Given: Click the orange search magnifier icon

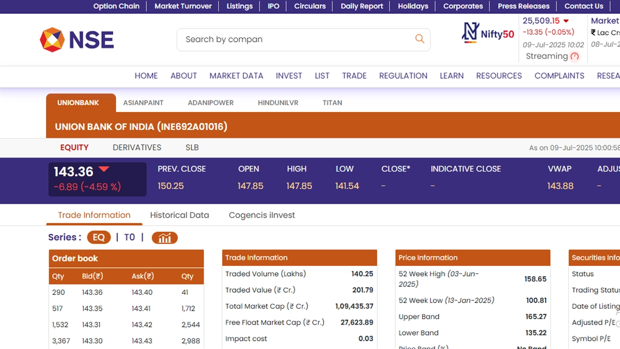Looking at the screenshot, I should click(x=420, y=39).
